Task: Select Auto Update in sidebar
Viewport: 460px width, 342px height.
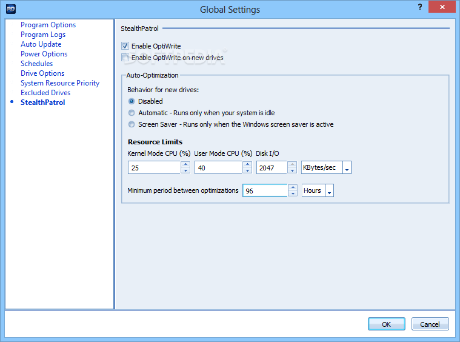Action: [41, 44]
